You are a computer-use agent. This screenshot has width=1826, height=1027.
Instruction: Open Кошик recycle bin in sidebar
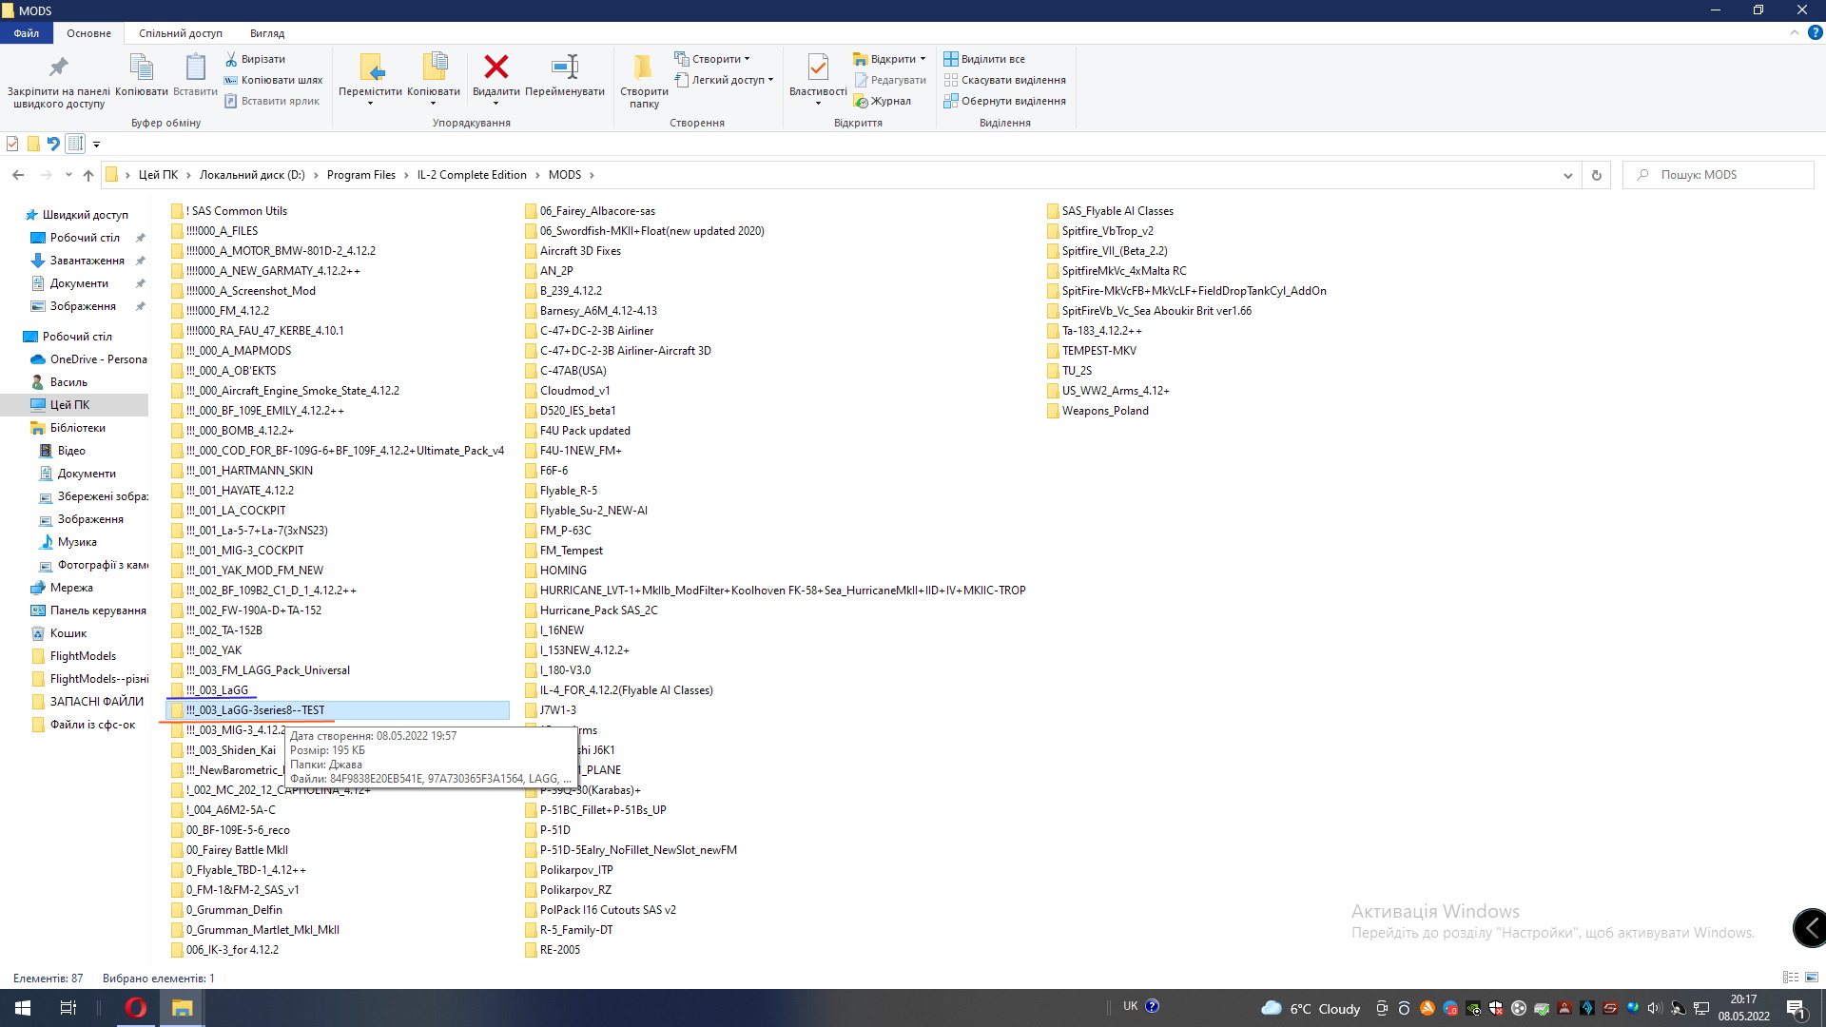click(68, 633)
